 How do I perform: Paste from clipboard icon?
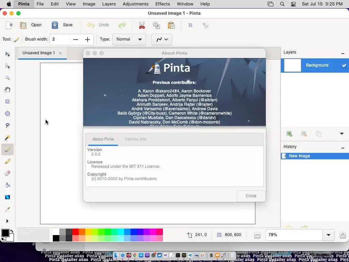point(171,25)
